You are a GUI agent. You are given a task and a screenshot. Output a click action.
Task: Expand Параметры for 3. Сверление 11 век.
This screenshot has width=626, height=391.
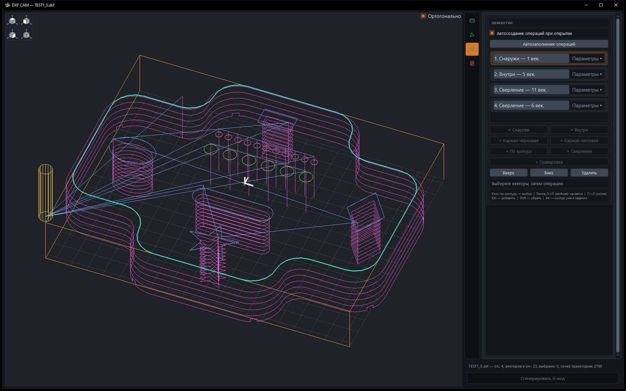tap(587, 90)
